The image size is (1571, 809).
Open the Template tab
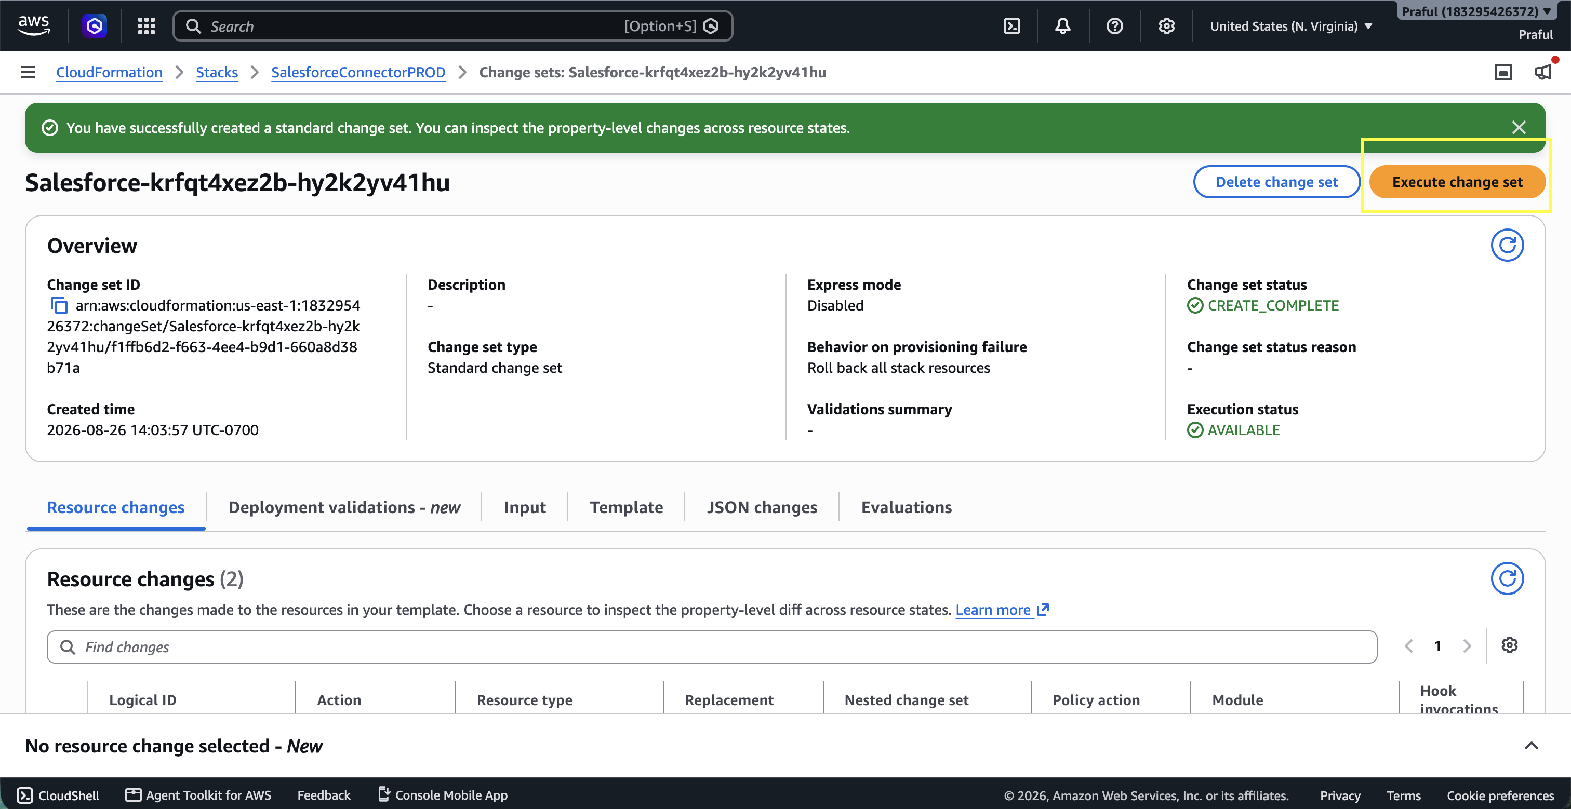click(627, 507)
